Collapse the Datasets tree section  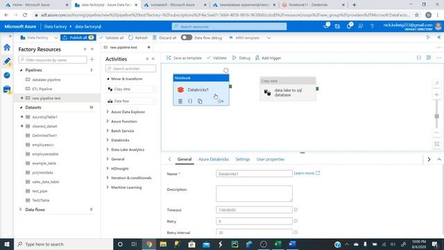coord(21,108)
